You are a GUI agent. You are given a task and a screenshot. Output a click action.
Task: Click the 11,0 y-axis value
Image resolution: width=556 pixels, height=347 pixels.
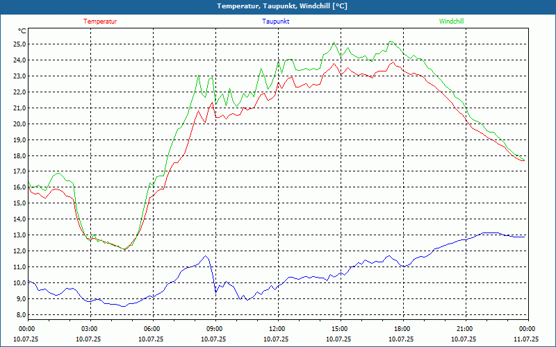coord(19,267)
